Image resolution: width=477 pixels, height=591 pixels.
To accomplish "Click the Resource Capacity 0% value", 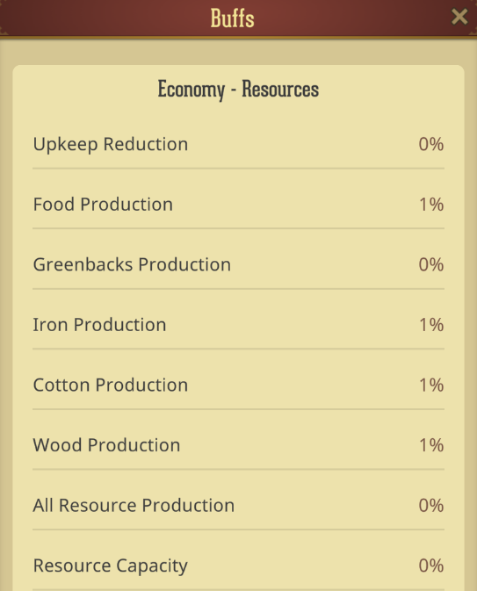I will tap(431, 566).
